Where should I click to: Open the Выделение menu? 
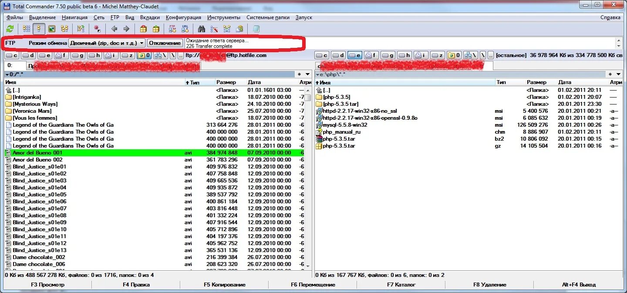click(42, 17)
